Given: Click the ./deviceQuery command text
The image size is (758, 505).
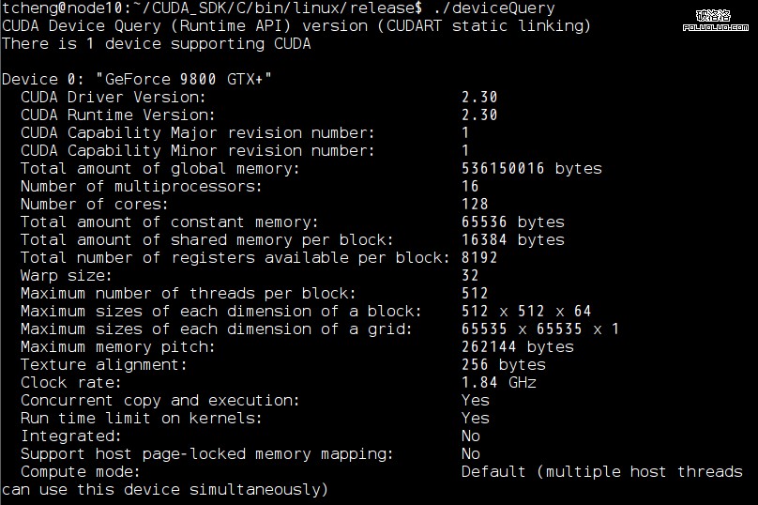Looking at the screenshot, I should click(x=493, y=8).
